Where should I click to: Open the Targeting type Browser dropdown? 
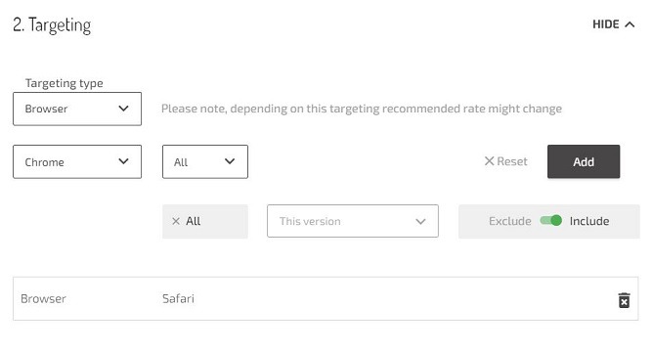tap(77, 109)
